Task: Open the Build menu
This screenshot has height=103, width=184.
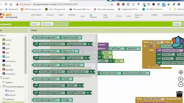Action: pos(61,16)
